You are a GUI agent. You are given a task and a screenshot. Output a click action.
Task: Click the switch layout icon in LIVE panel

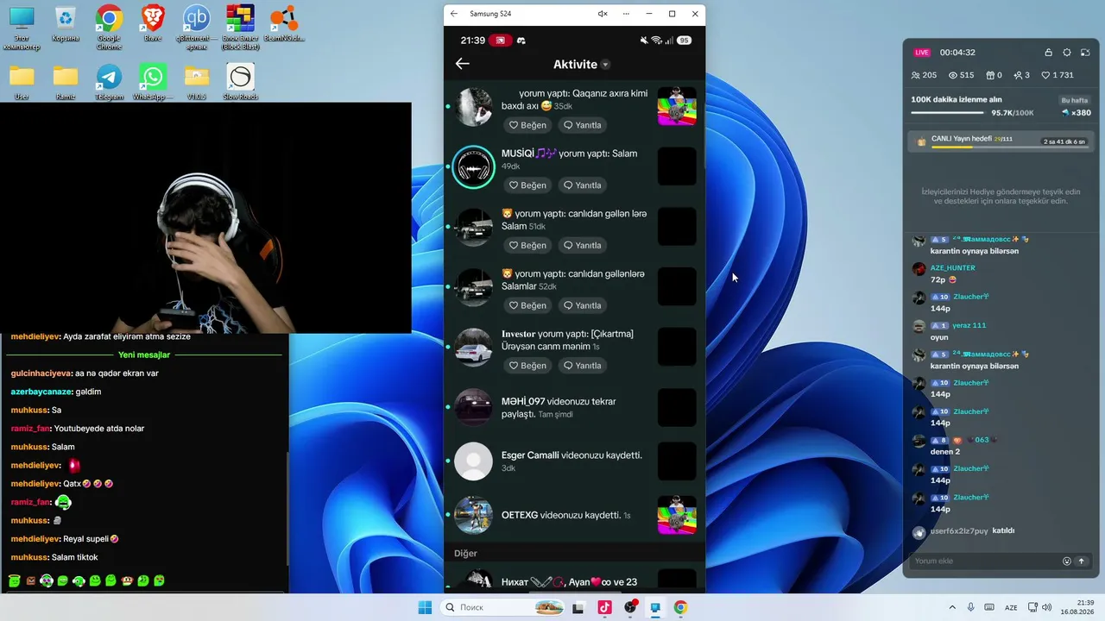click(1084, 53)
